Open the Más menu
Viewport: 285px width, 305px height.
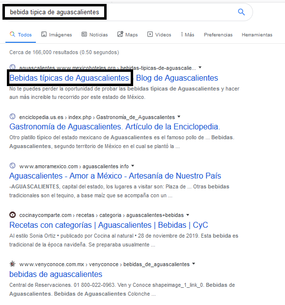[x=188, y=34]
